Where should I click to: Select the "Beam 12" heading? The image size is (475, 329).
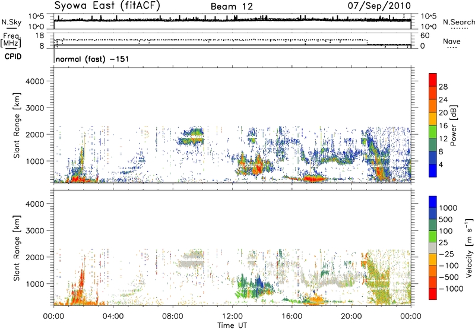point(232,7)
